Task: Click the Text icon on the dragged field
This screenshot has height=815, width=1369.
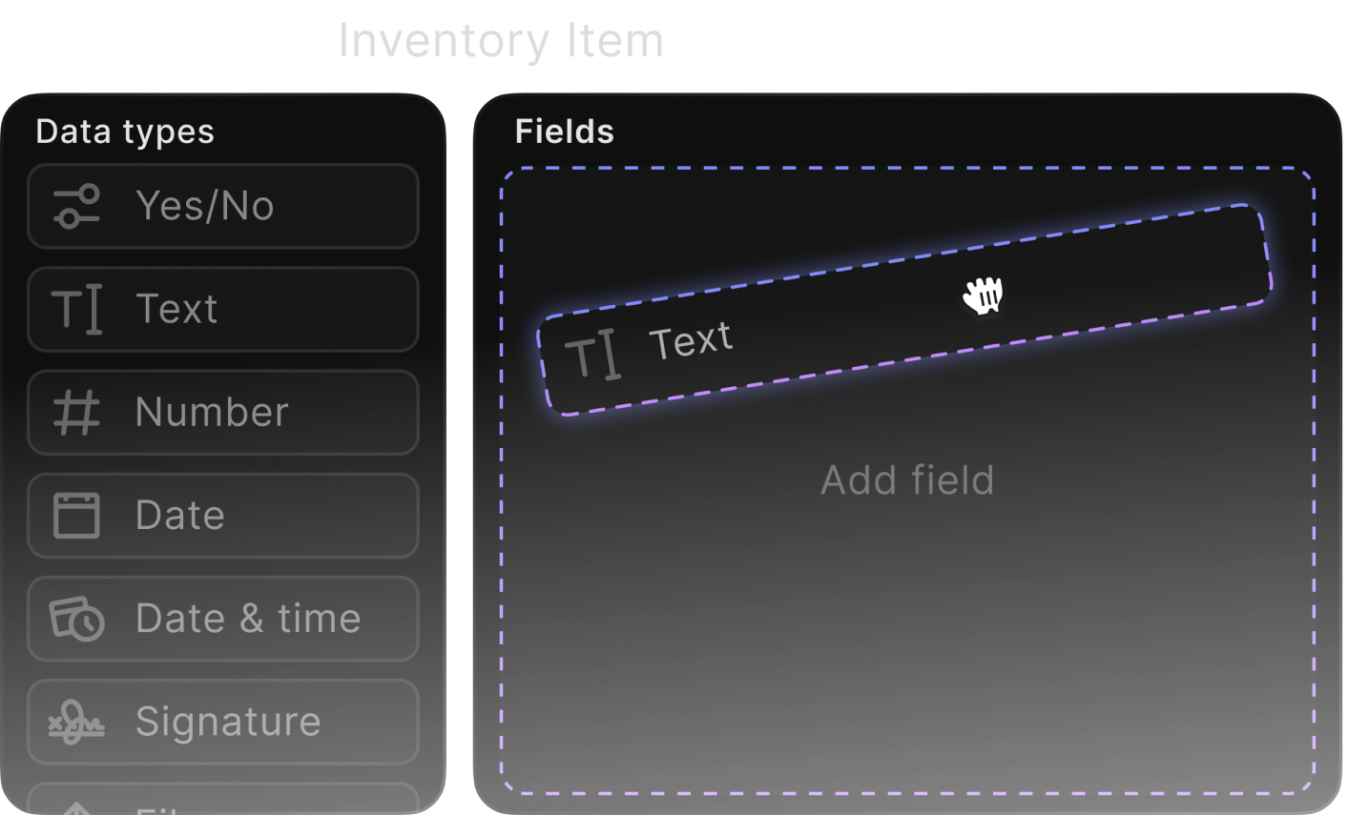Action: pyautogui.click(x=592, y=356)
